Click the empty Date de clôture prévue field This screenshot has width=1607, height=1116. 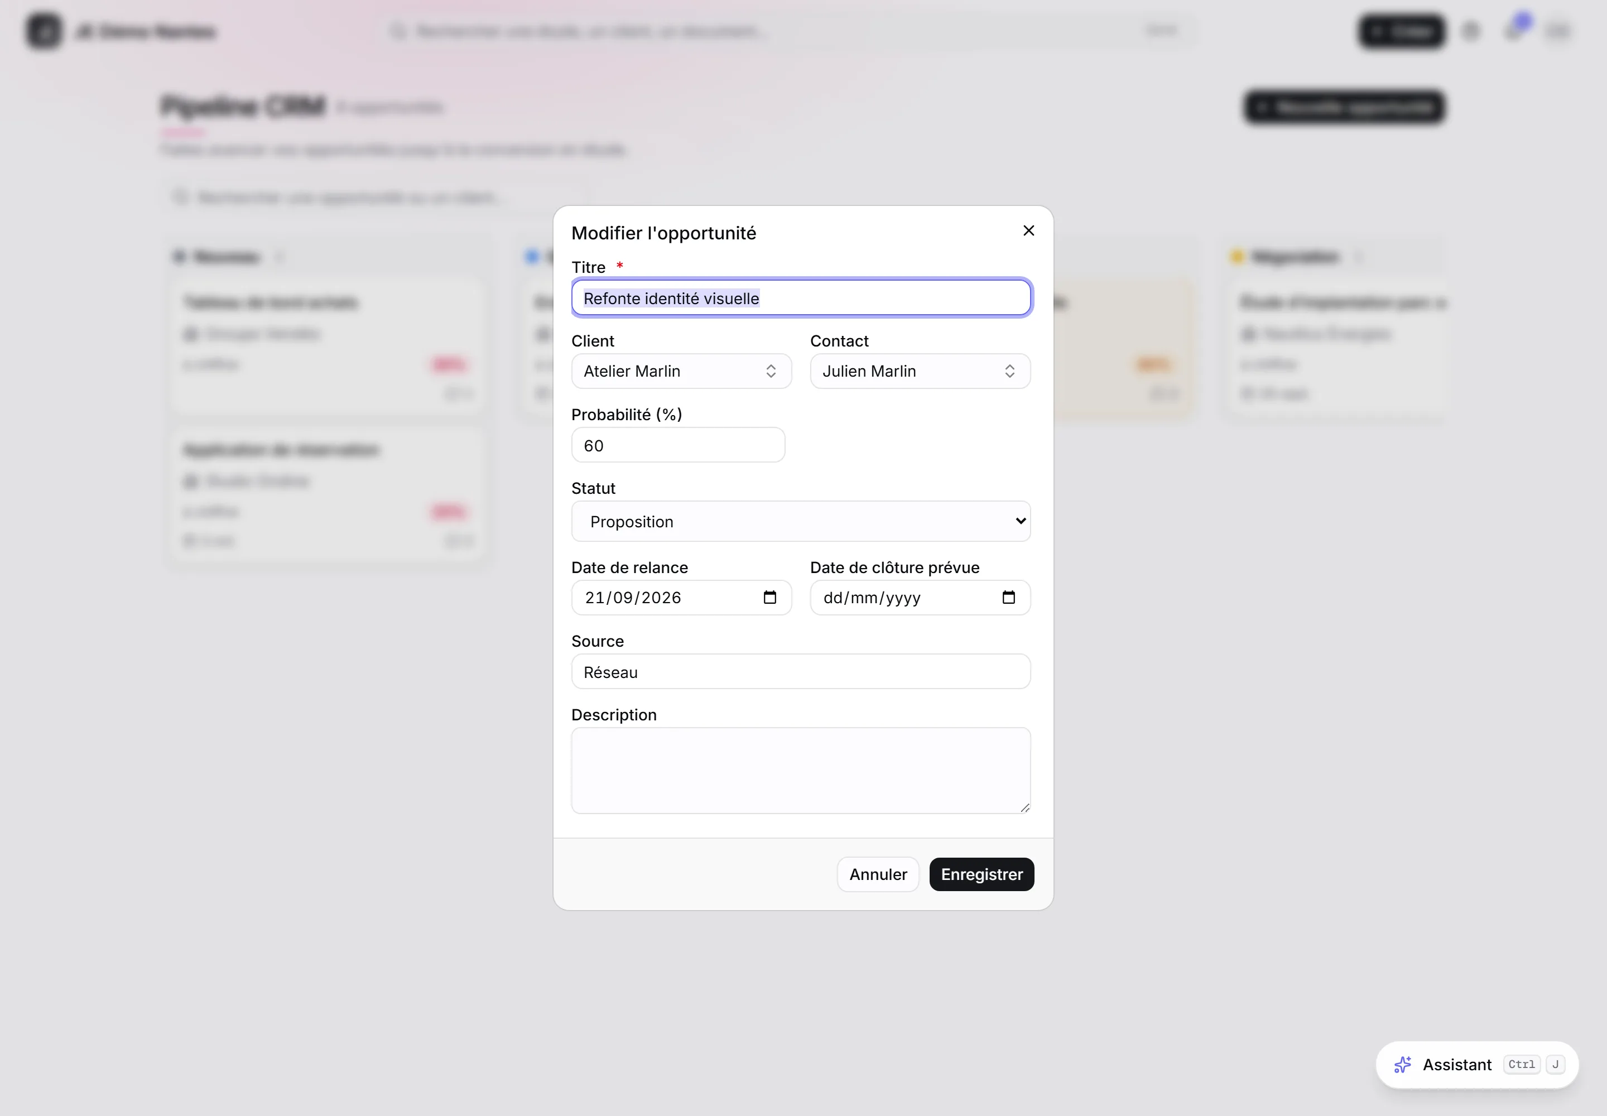[x=920, y=598]
